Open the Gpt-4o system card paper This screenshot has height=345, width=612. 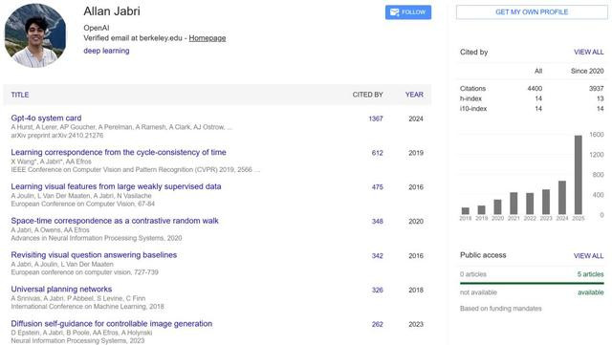[x=46, y=118]
